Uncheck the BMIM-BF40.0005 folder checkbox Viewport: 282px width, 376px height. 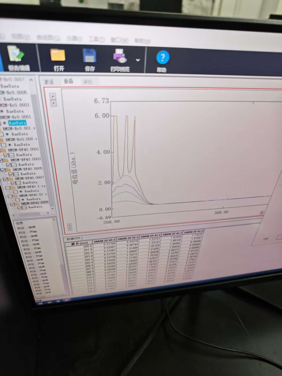pyautogui.click(x=3, y=170)
